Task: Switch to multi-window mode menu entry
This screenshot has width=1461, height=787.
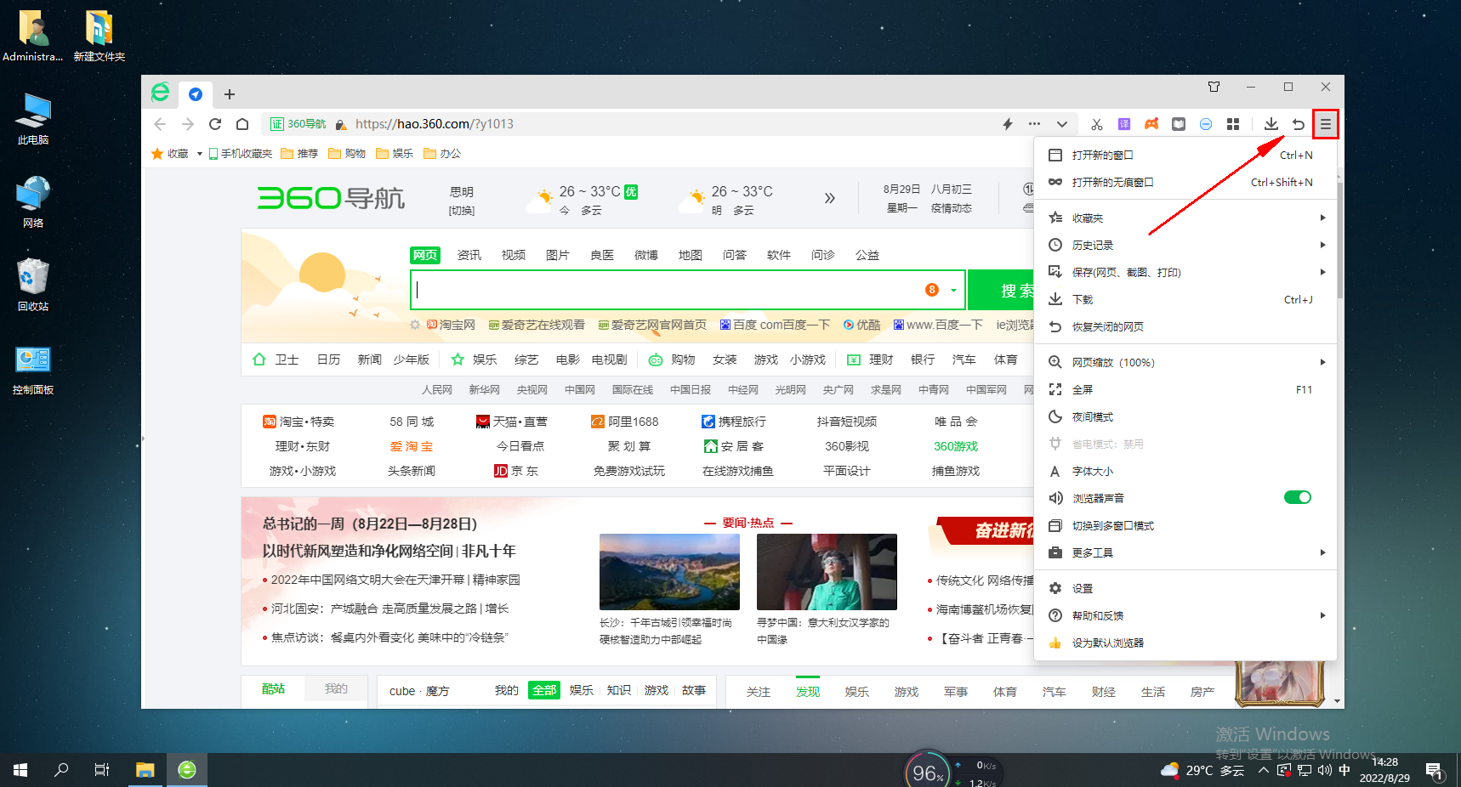Action: pyautogui.click(x=1185, y=525)
